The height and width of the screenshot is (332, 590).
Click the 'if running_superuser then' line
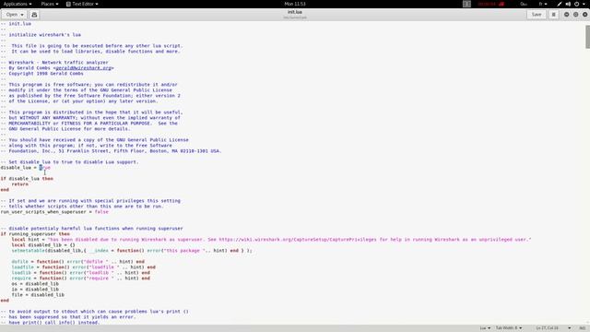tap(35, 233)
